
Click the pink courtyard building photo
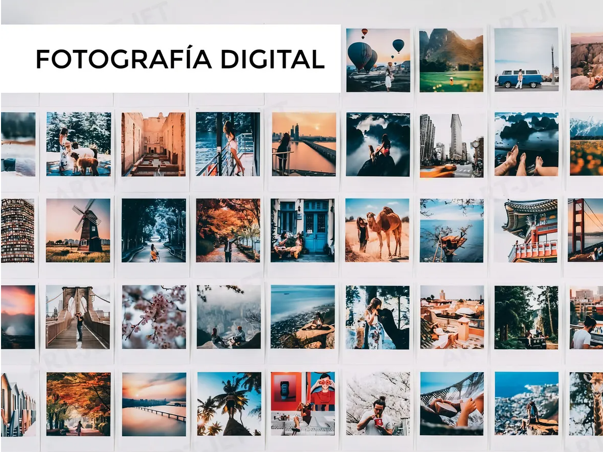pyautogui.click(x=153, y=144)
